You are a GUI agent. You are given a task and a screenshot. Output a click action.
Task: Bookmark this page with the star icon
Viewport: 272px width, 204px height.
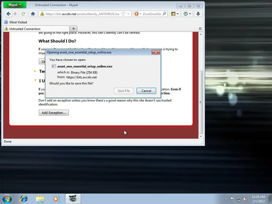pyautogui.click(x=123, y=14)
